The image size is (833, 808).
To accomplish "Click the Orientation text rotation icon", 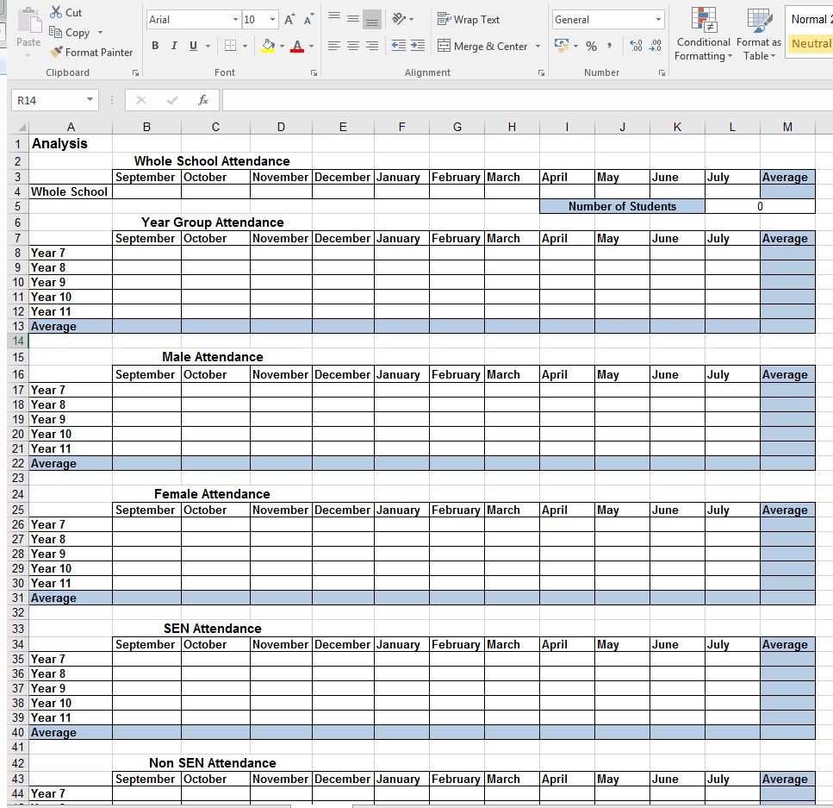I will click(399, 19).
